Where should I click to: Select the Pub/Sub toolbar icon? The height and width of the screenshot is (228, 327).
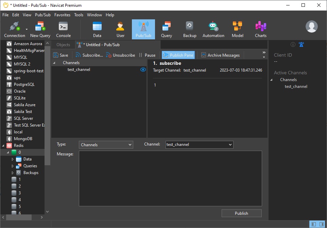[x=143, y=30]
